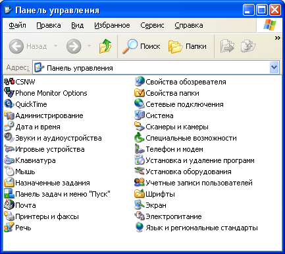The height and width of the screenshot is (254, 285).
Task: Open the Вид menu
Action: (x=78, y=25)
